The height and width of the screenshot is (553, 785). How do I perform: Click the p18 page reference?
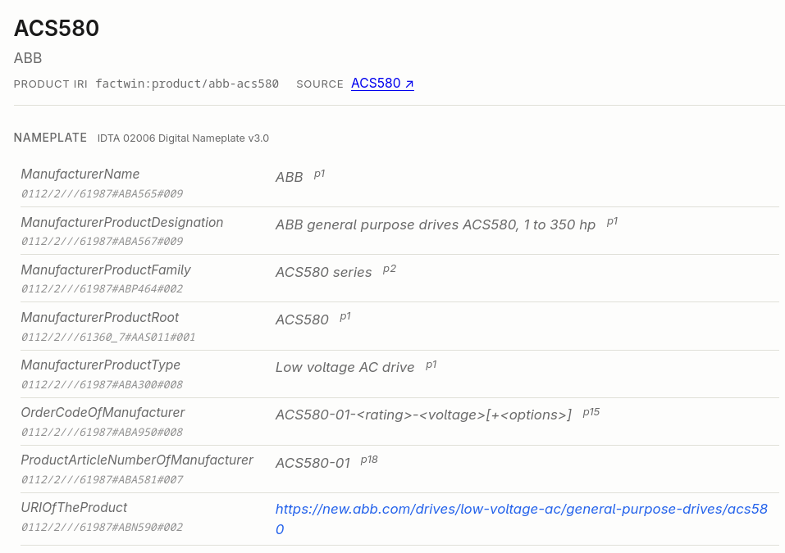[x=369, y=460]
